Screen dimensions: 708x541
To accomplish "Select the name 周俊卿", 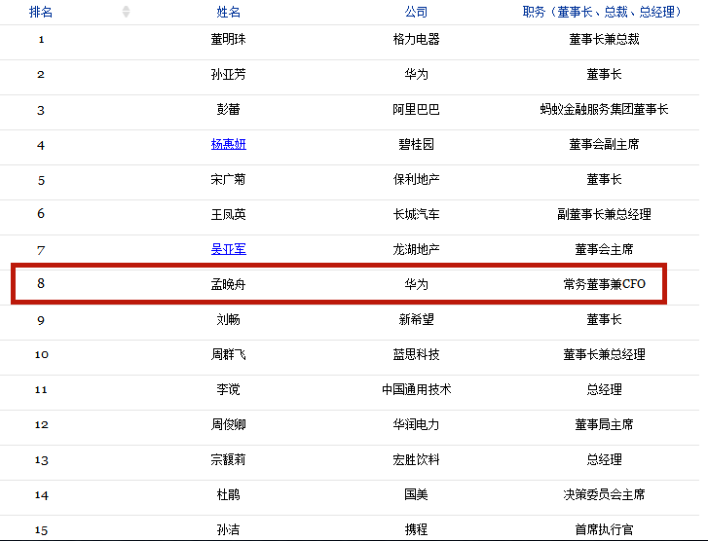I will (x=229, y=424).
